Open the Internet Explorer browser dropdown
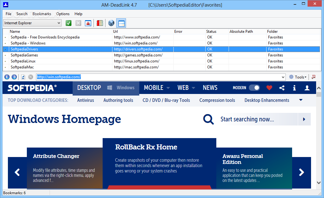This screenshot has height=198, width=324. [59, 23]
